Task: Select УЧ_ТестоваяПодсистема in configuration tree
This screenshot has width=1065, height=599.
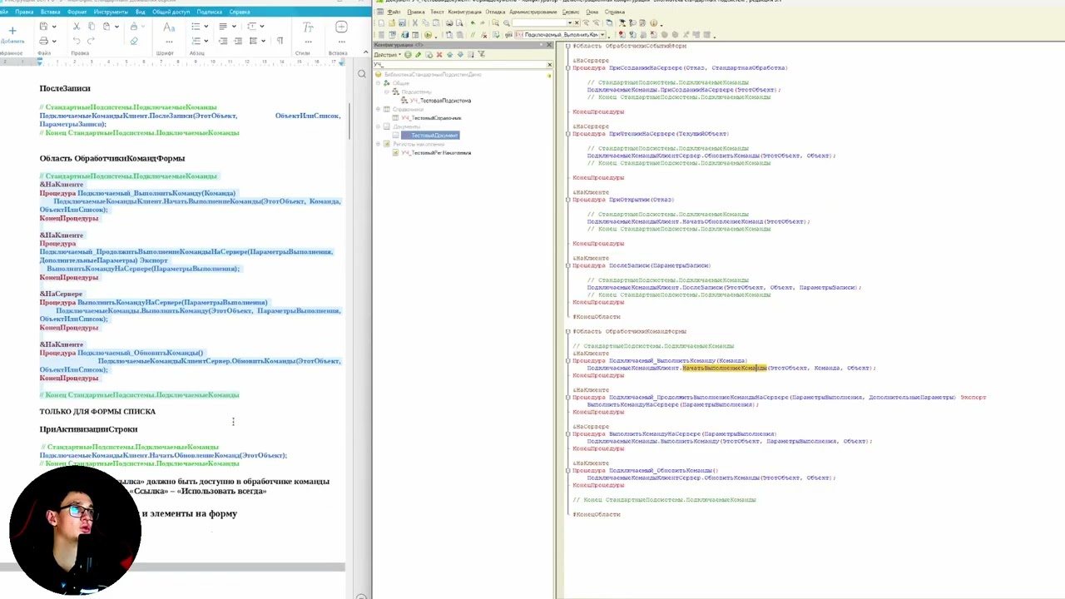Action: 441,101
